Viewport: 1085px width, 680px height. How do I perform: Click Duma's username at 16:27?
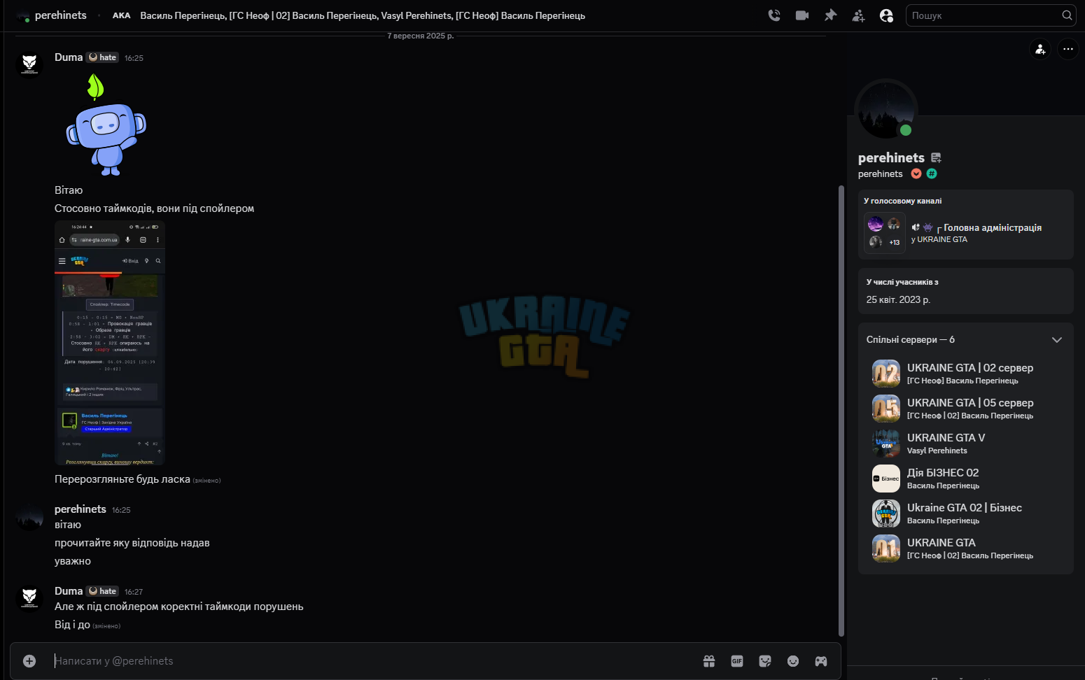pos(69,591)
